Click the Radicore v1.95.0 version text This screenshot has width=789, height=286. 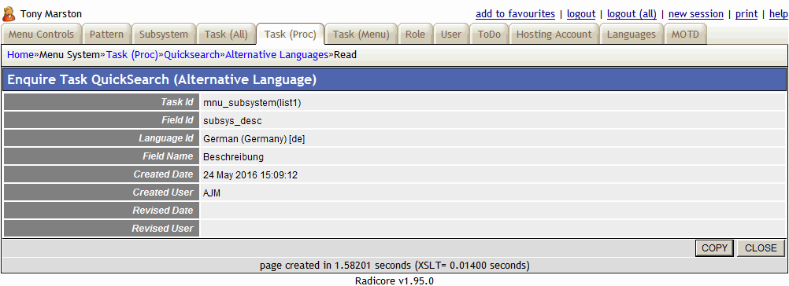click(x=394, y=280)
